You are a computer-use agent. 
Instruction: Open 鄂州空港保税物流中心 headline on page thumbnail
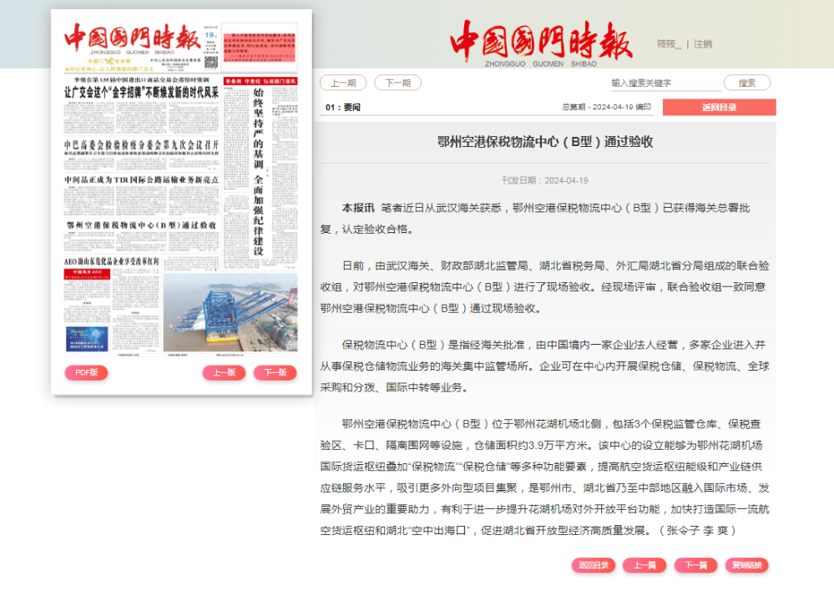point(141,225)
